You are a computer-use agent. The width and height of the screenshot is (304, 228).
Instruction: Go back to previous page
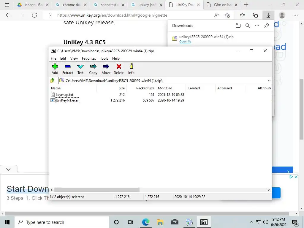click(x=8, y=15)
